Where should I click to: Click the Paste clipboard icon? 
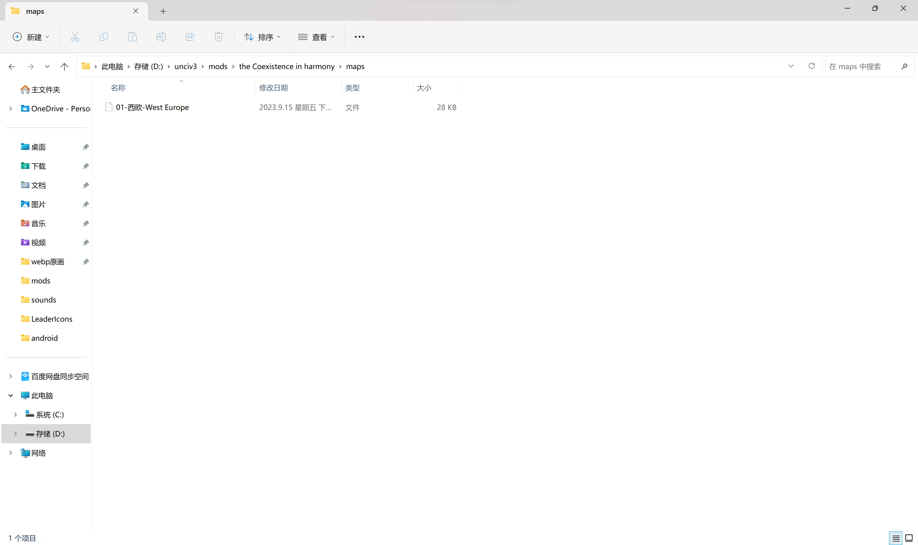[x=133, y=37]
